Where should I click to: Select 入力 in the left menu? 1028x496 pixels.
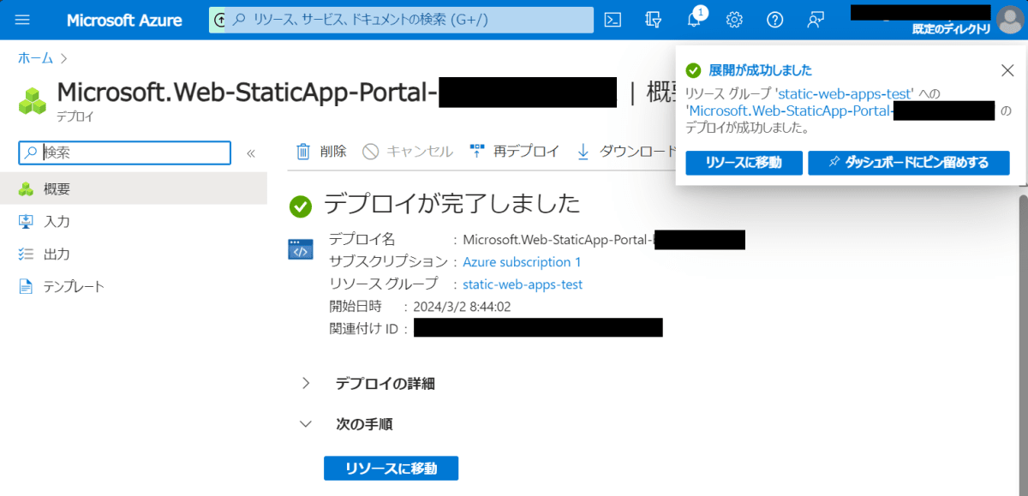(134, 222)
